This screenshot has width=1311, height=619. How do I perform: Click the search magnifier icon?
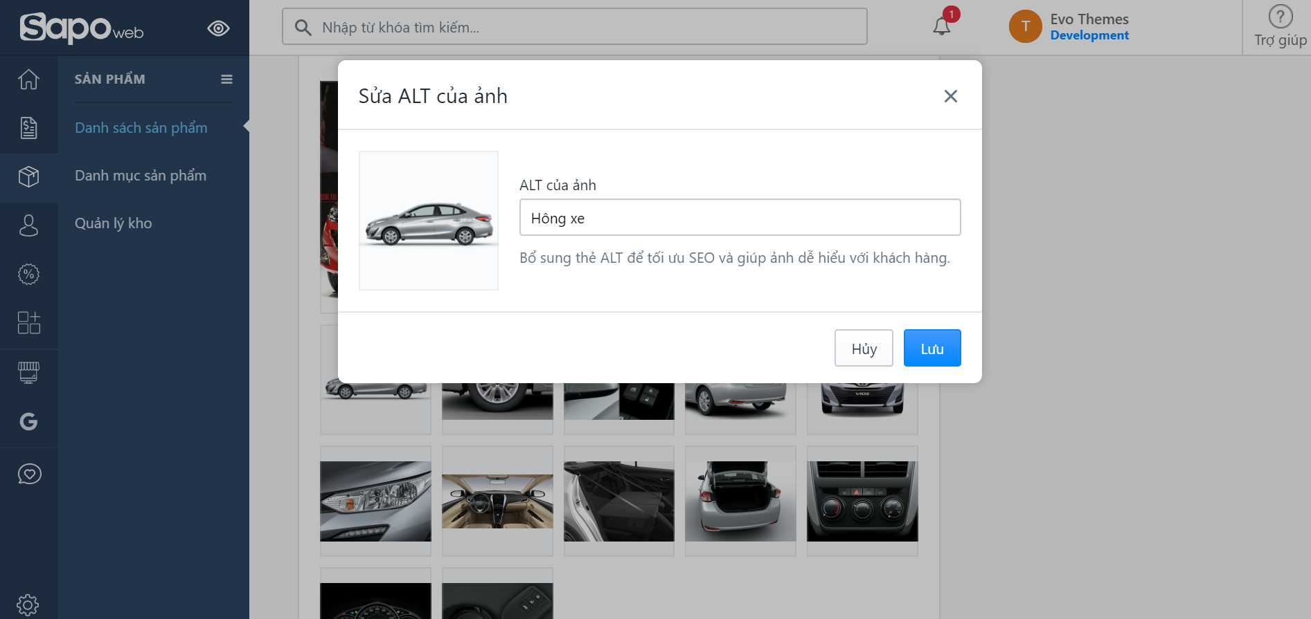303,27
